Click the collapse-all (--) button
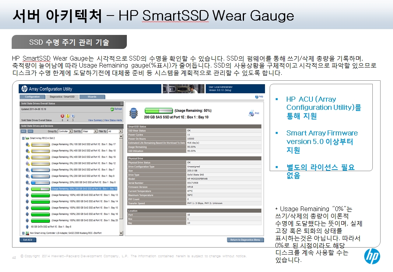393x272 pixels. click(30, 131)
